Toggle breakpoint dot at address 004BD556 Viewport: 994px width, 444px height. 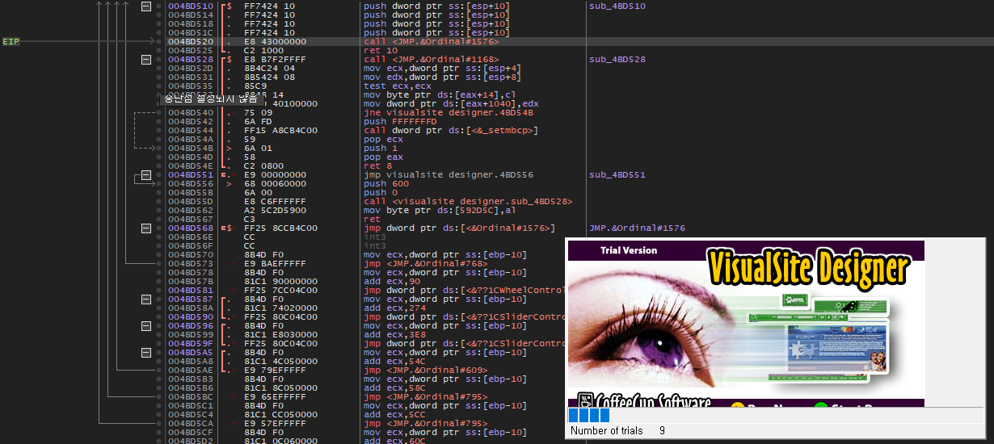(159, 183)
